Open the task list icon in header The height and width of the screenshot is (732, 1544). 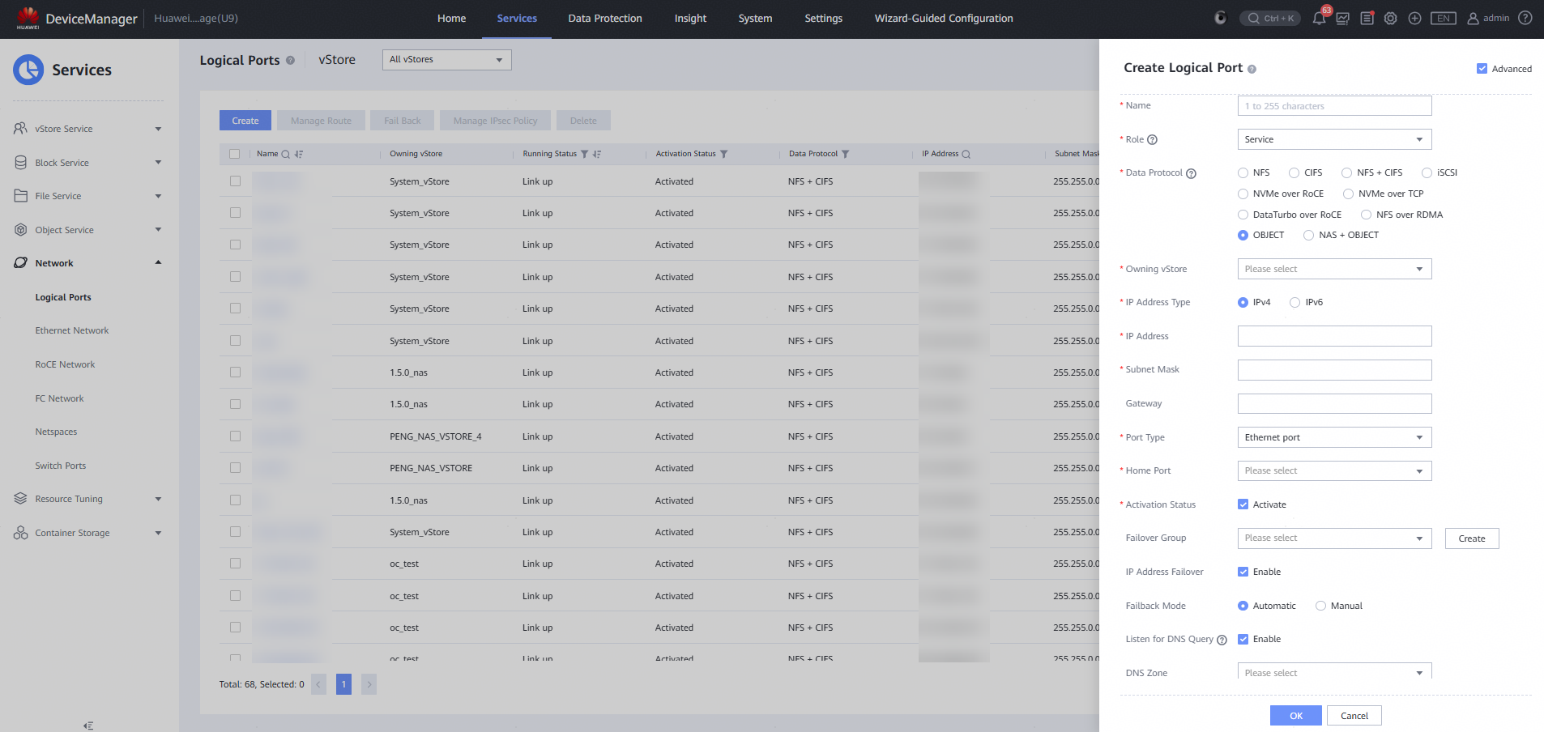(x=1367, y=19)
